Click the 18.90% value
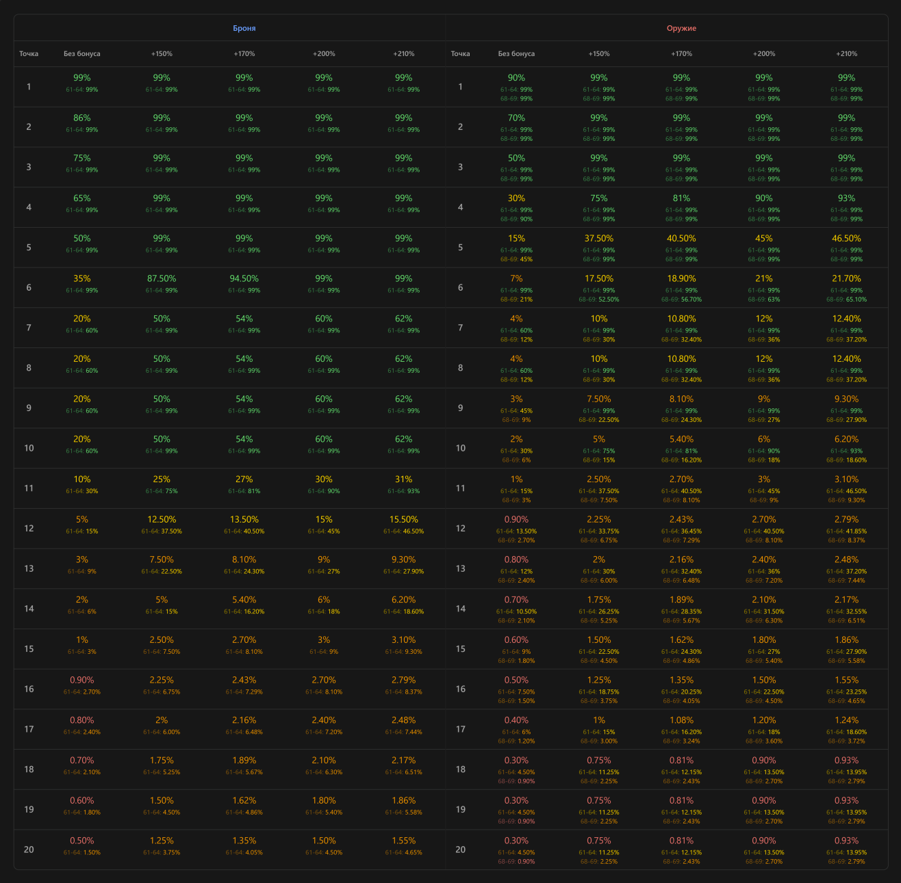The height and width of the screenshot is (883, 901). point(681,279)
